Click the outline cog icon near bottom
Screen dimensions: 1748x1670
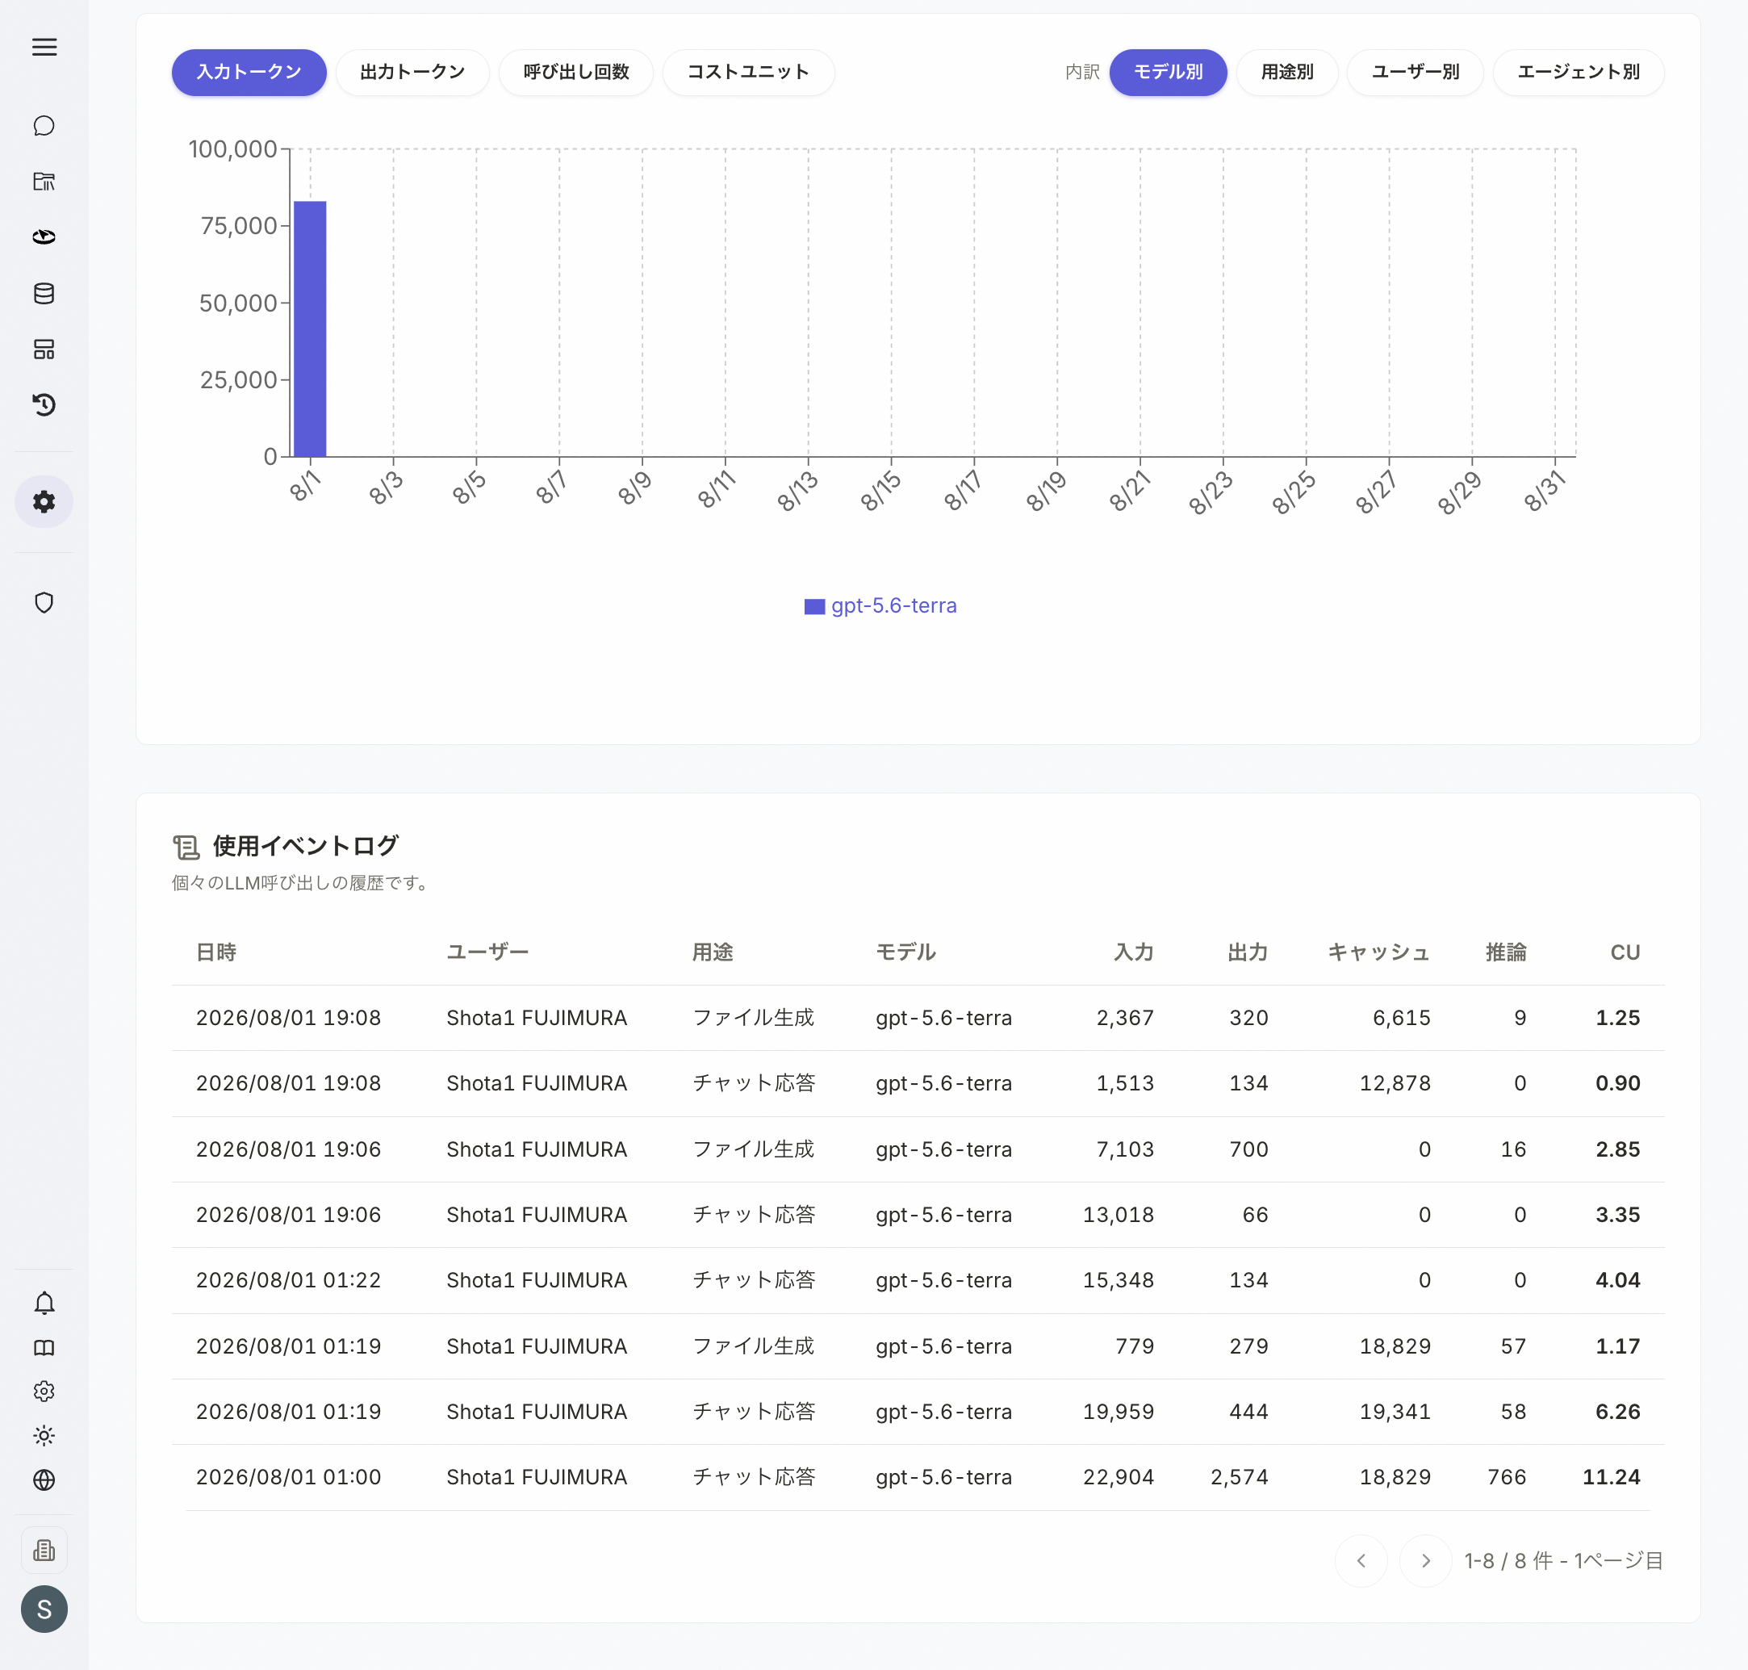tap(44, 1392)
